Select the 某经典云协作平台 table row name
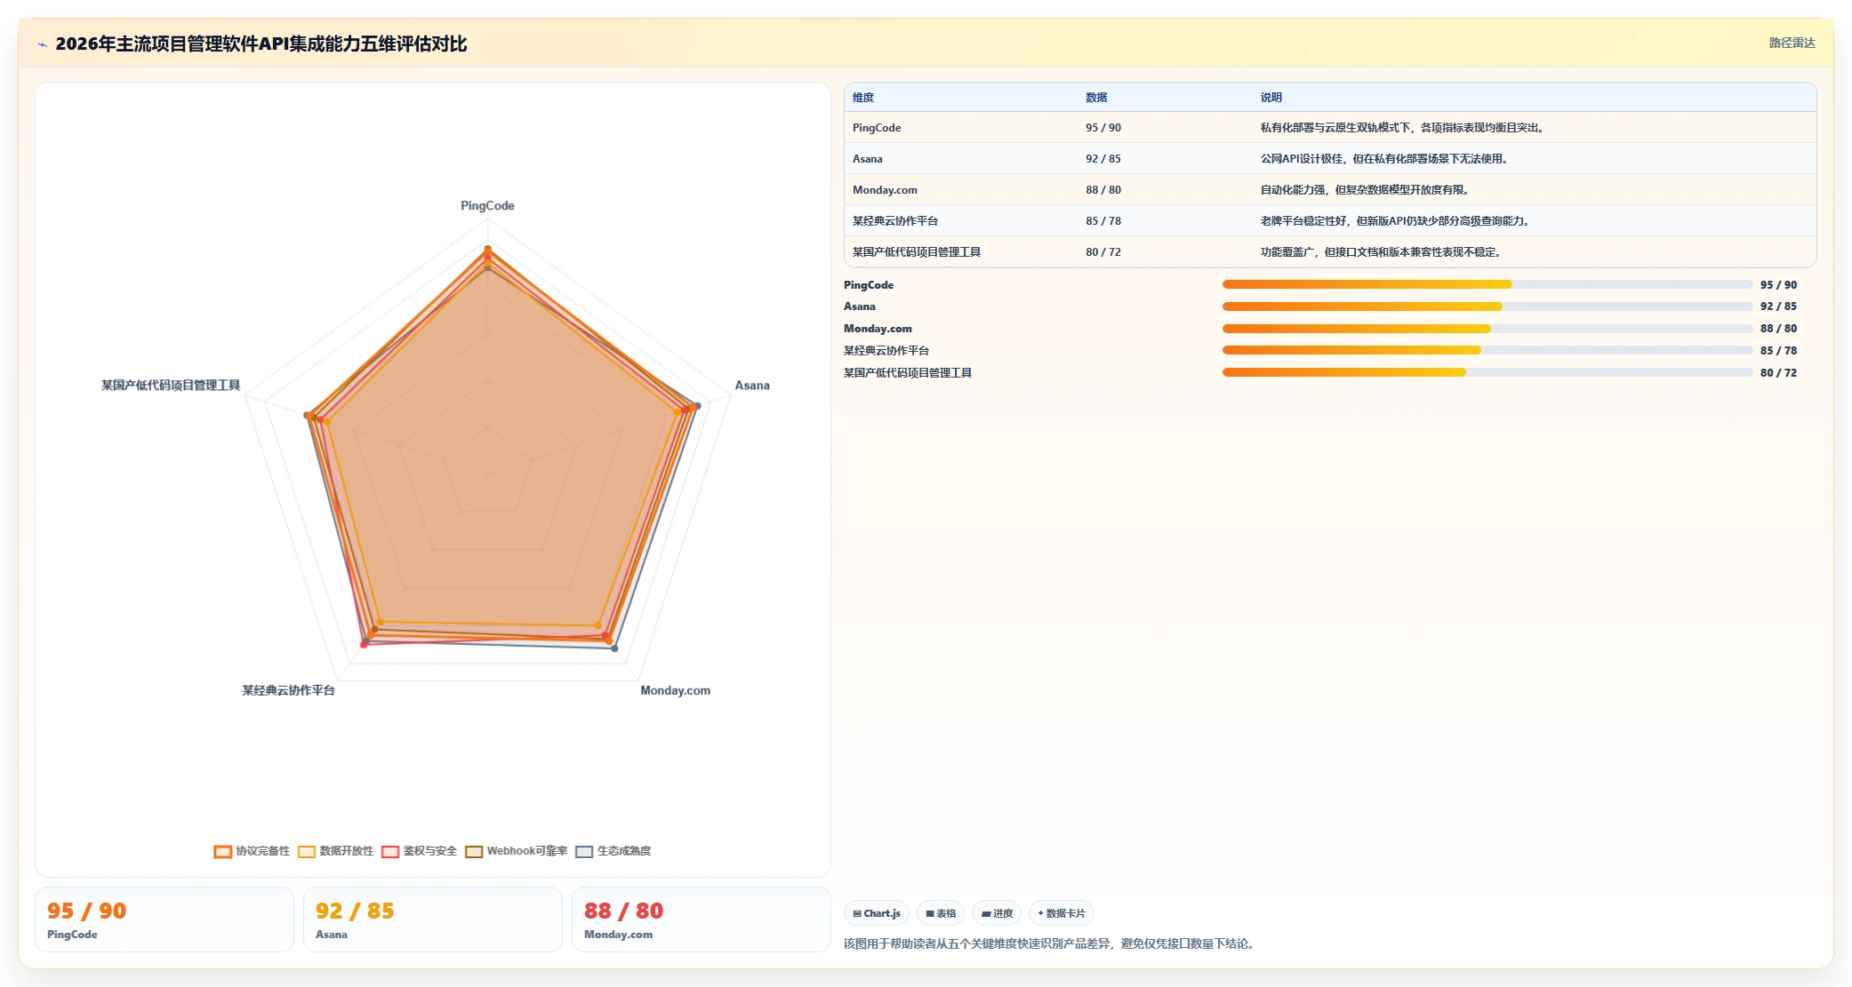 click(895, 221)
